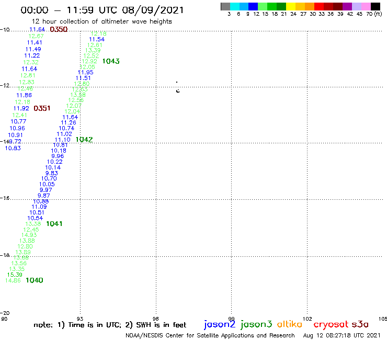This screenshot has width=387, height=340.
Task: Click the wave height value 10.83
Action: pos(13,148)
